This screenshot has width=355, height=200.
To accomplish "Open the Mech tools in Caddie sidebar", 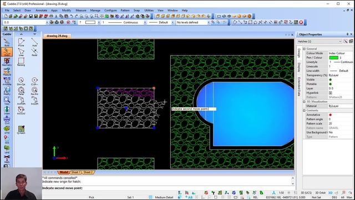I will pos(7,159).
